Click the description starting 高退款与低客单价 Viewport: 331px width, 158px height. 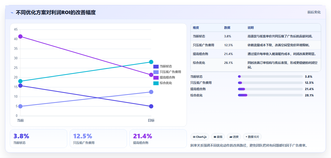coord(280,36)
